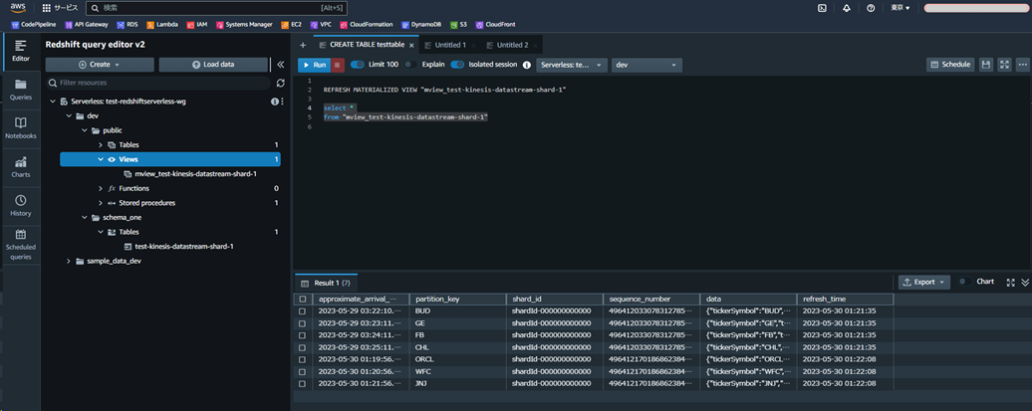Screen dimensions: 1032x411
Task: Collapse the schema_one node
Action: pyautogui.click(x=85, y=217)
